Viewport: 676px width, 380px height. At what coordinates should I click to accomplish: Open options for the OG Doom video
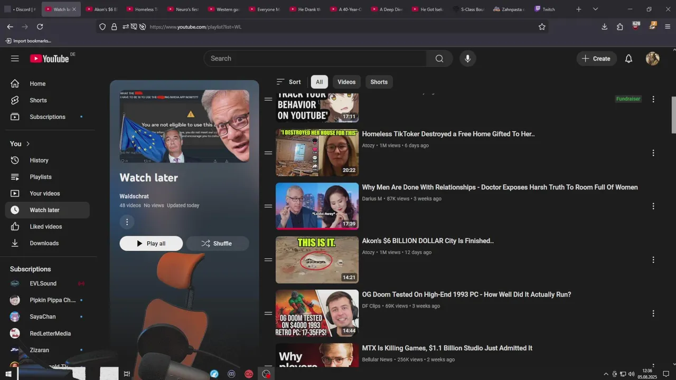point(653,313)
